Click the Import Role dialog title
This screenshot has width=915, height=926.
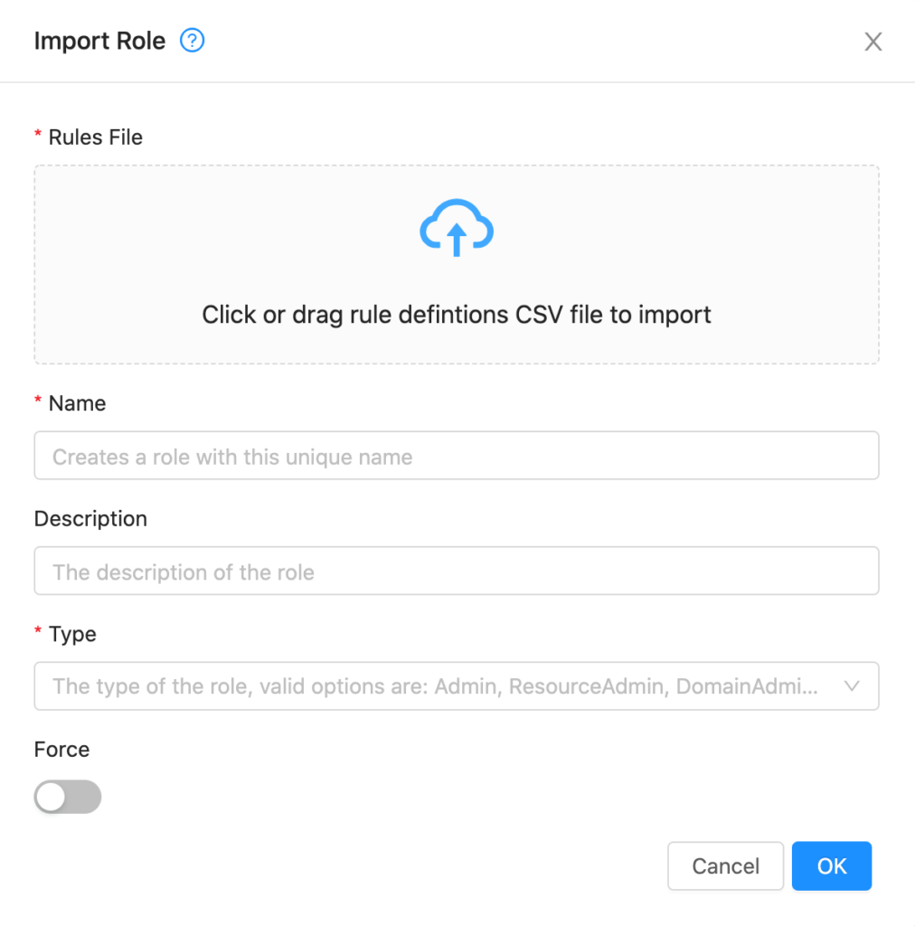click(99, 41)
